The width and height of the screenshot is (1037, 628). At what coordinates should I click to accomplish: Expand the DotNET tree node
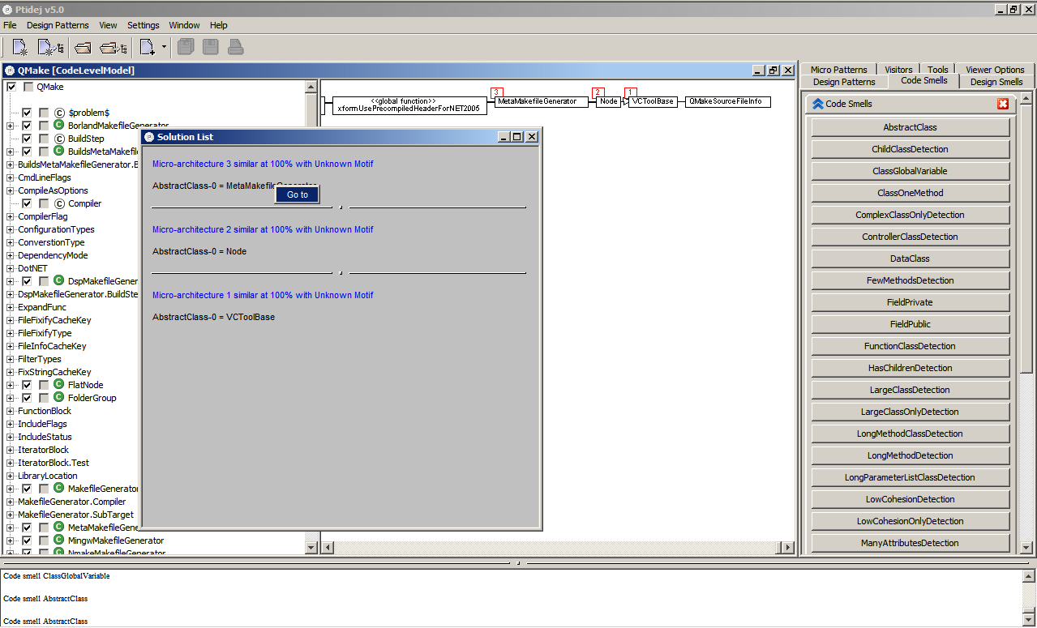[11, 268]
